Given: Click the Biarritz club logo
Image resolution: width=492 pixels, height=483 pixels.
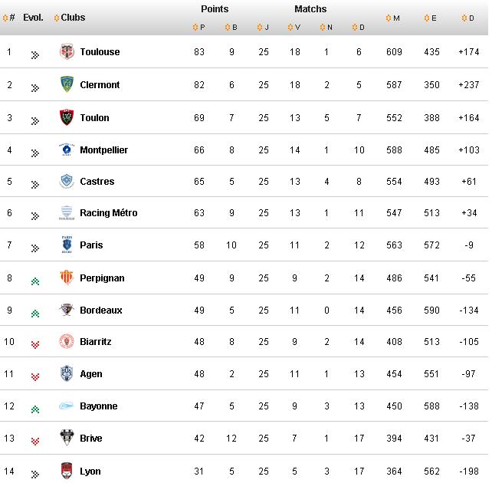Looking at the screenshot, I should [67, 342].
